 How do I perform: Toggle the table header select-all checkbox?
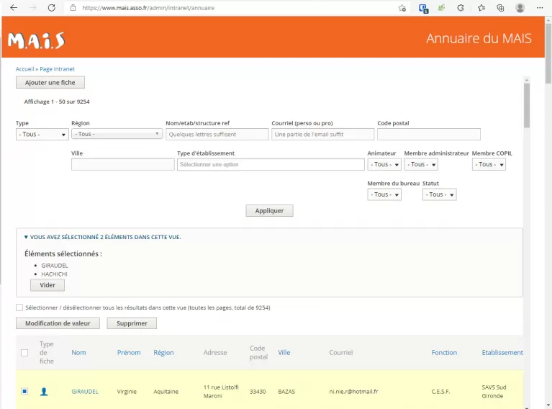tap(24, 353)
